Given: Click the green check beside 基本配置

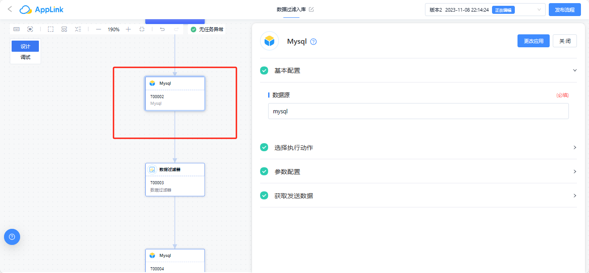Looking at the screenshot, I should click(264, 70).
